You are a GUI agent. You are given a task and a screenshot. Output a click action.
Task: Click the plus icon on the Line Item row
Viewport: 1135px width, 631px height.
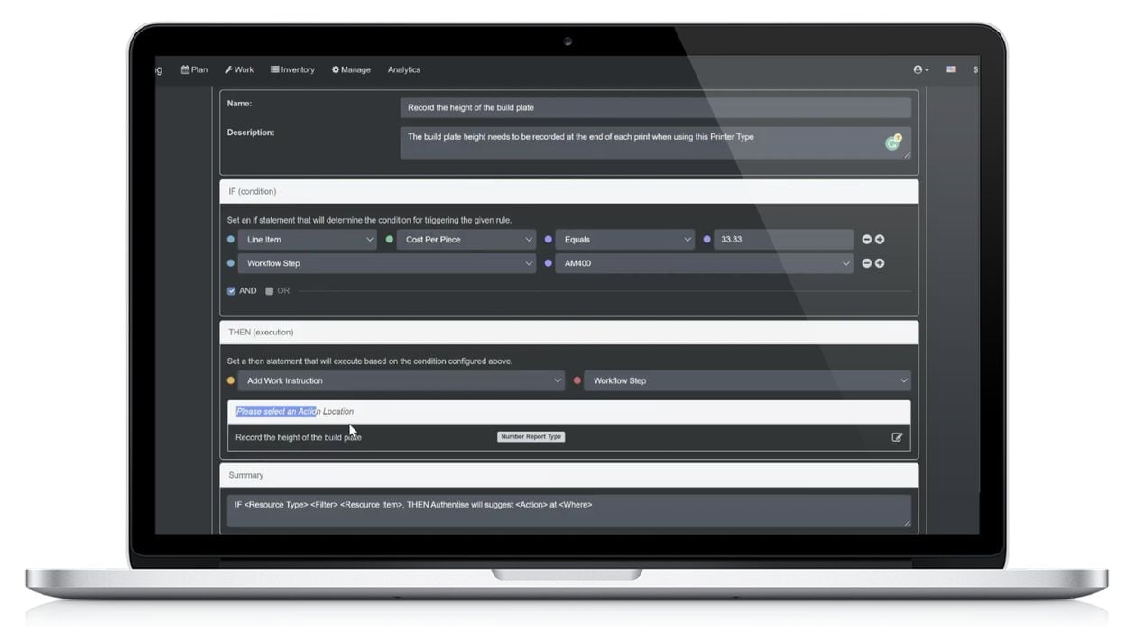[x=880, y=240]
